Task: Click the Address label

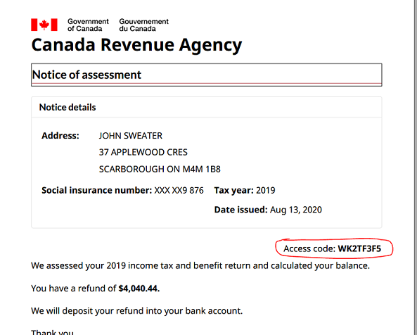Action: (60, 136)
